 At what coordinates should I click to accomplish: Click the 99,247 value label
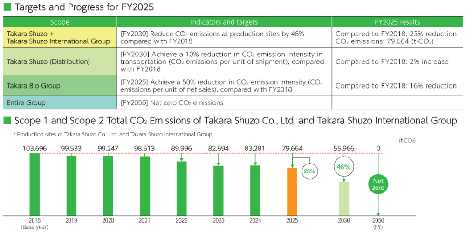tap(108, 148)
